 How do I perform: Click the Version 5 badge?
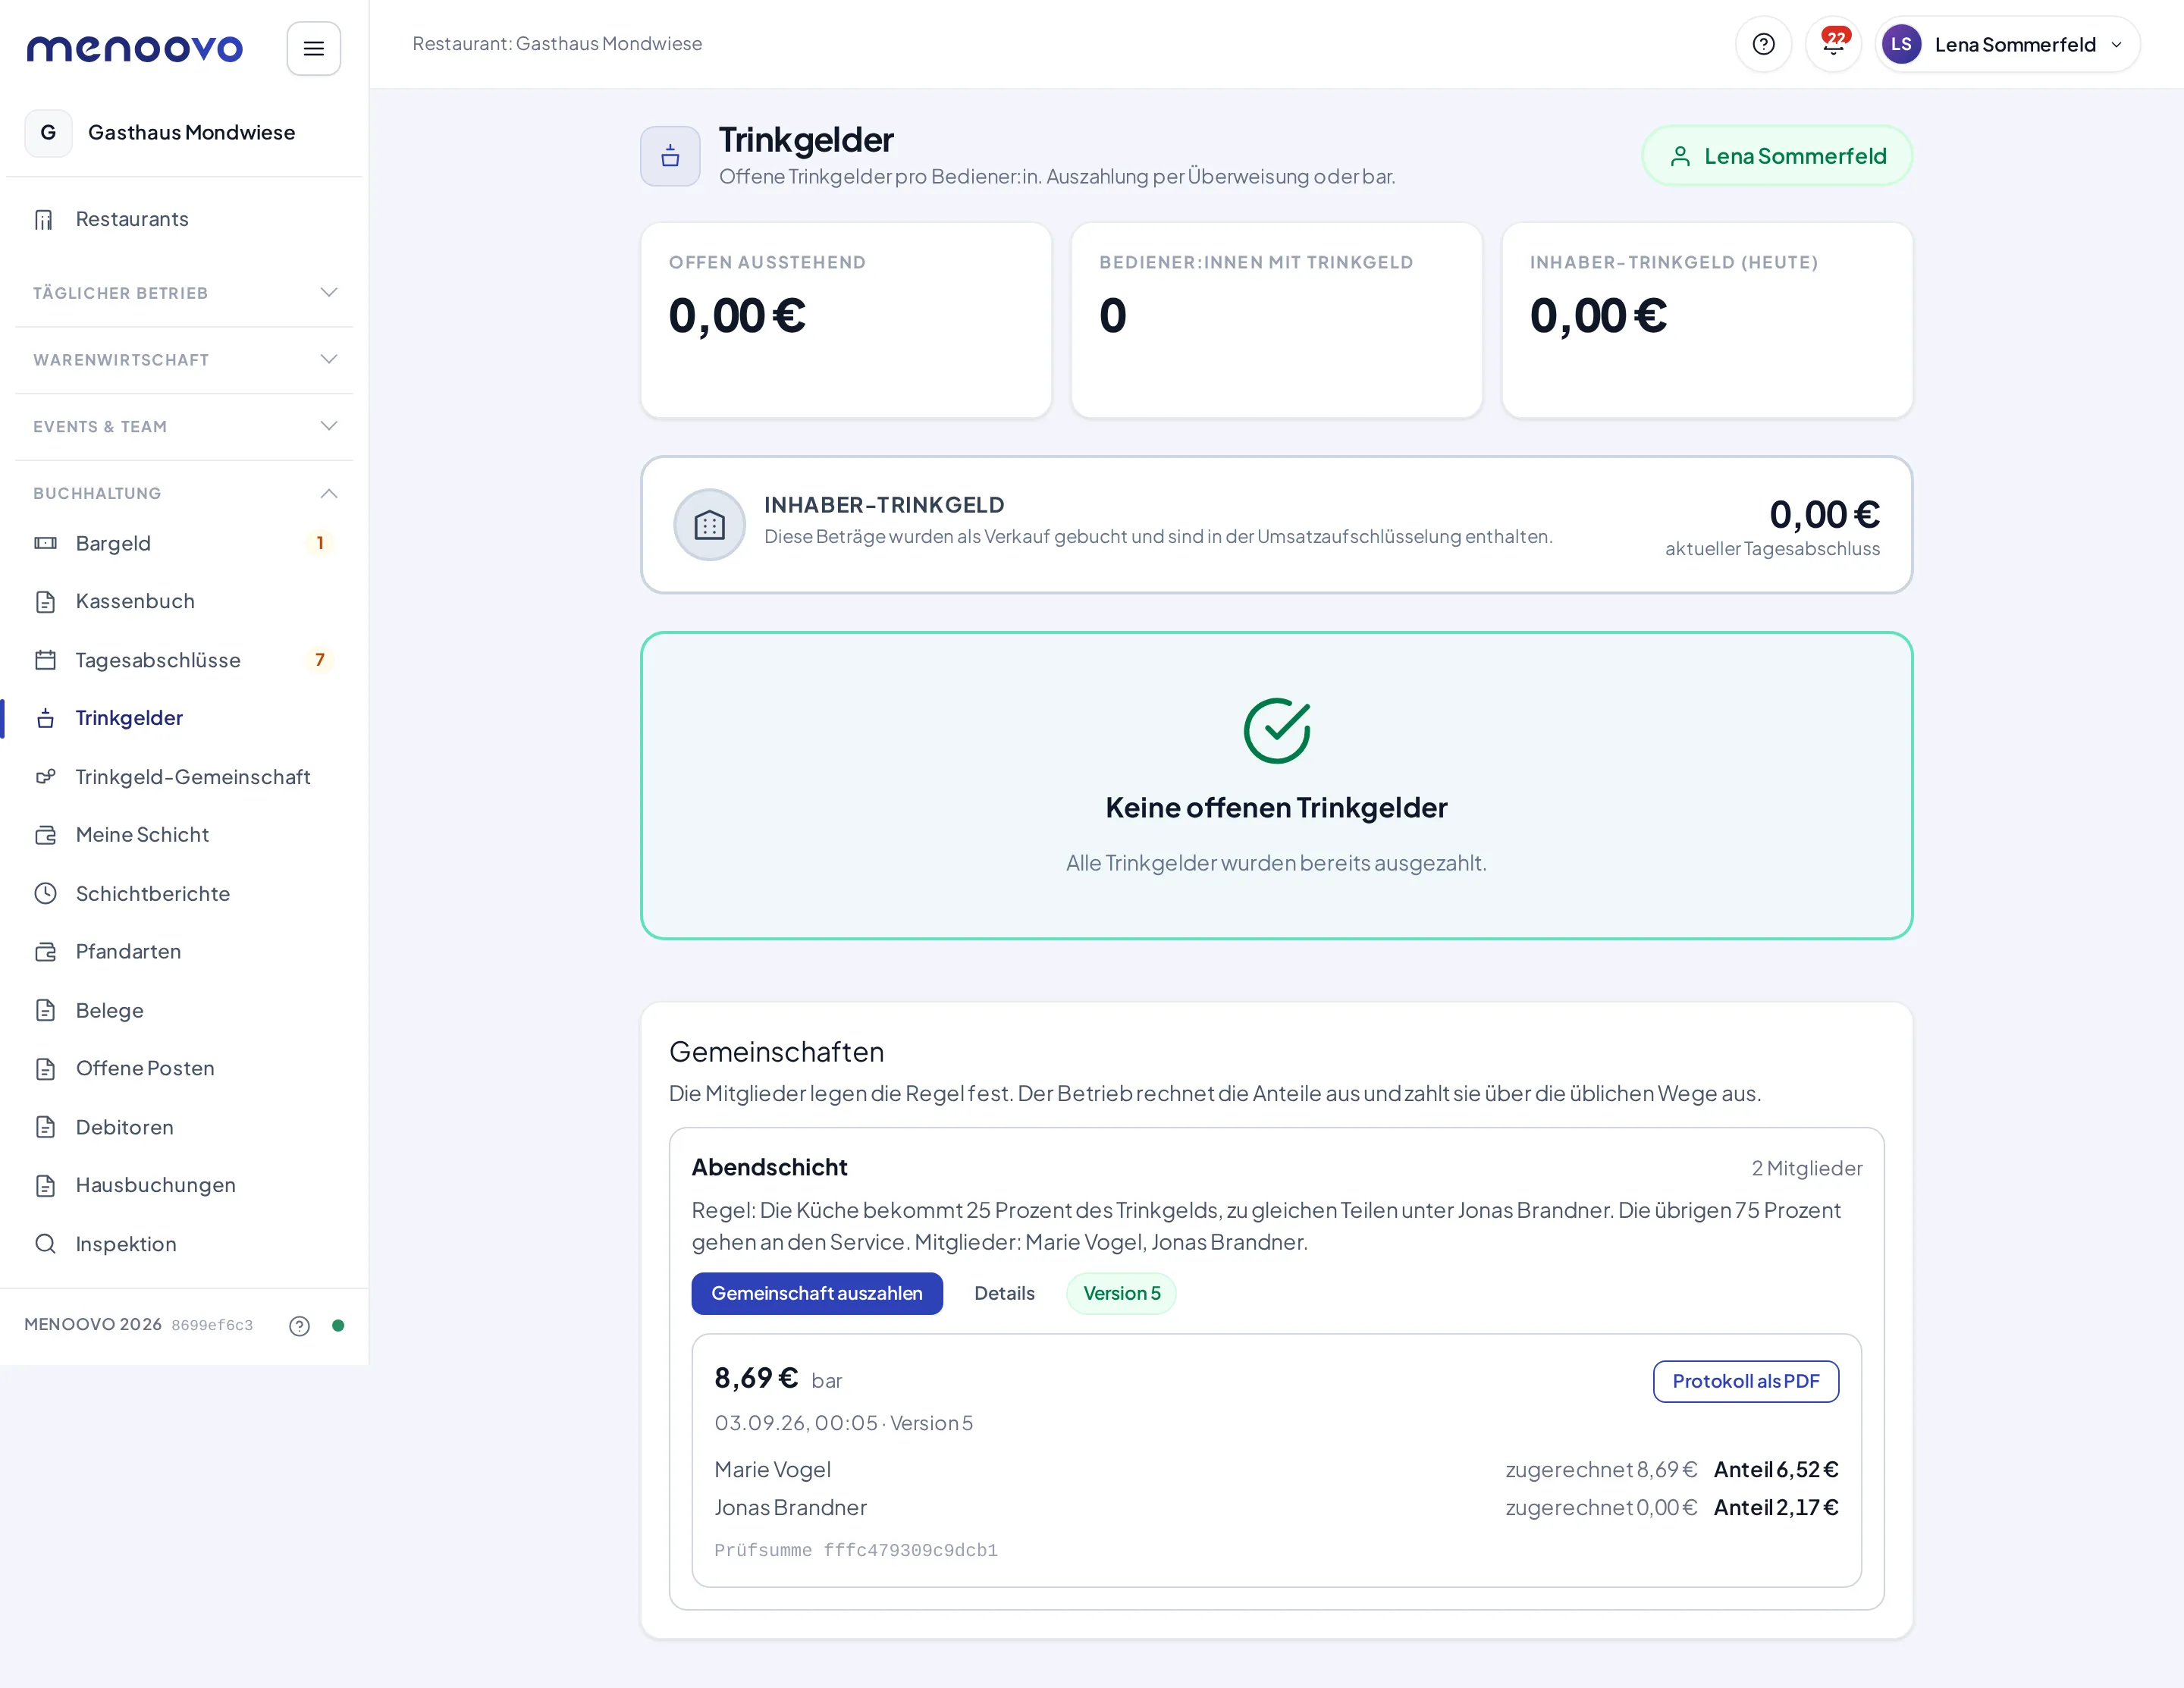click(1121, 1293)
